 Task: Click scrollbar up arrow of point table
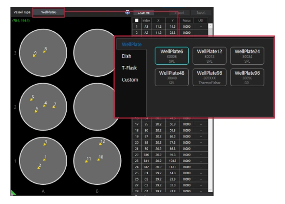[210, 26]
